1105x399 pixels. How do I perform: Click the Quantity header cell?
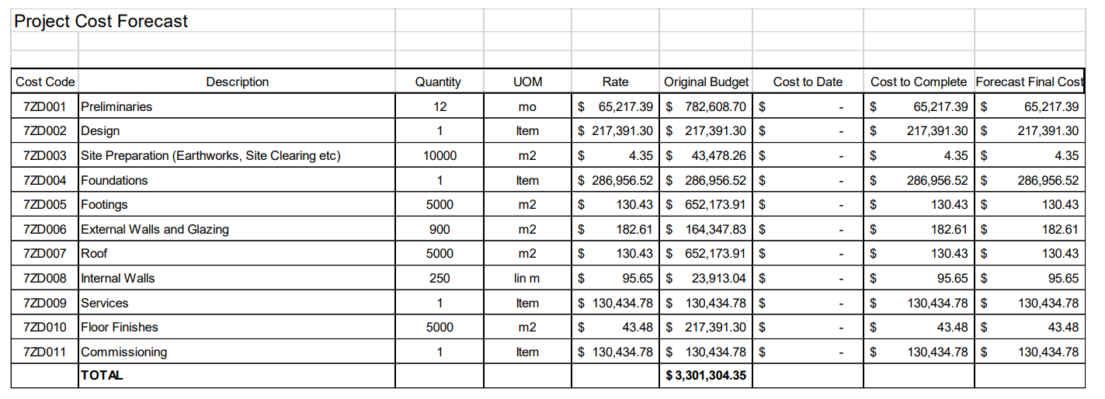click(439, 82)
